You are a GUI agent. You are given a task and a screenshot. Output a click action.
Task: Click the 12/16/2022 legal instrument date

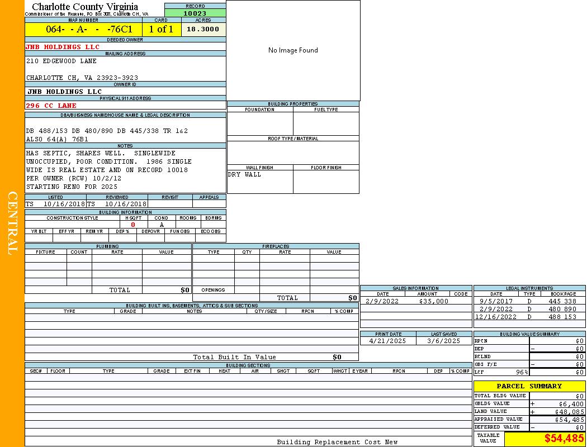[x=496, y=317]
